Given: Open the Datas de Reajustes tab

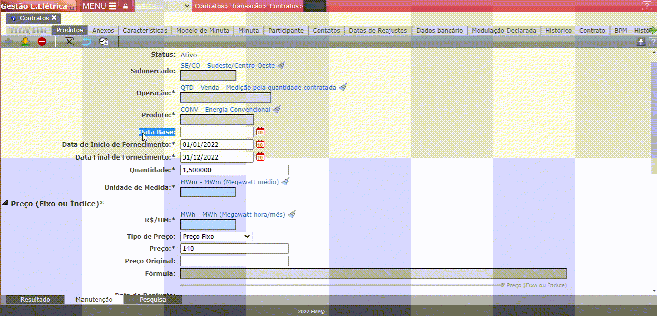Looking at the screenshot, I should [378, 30].
